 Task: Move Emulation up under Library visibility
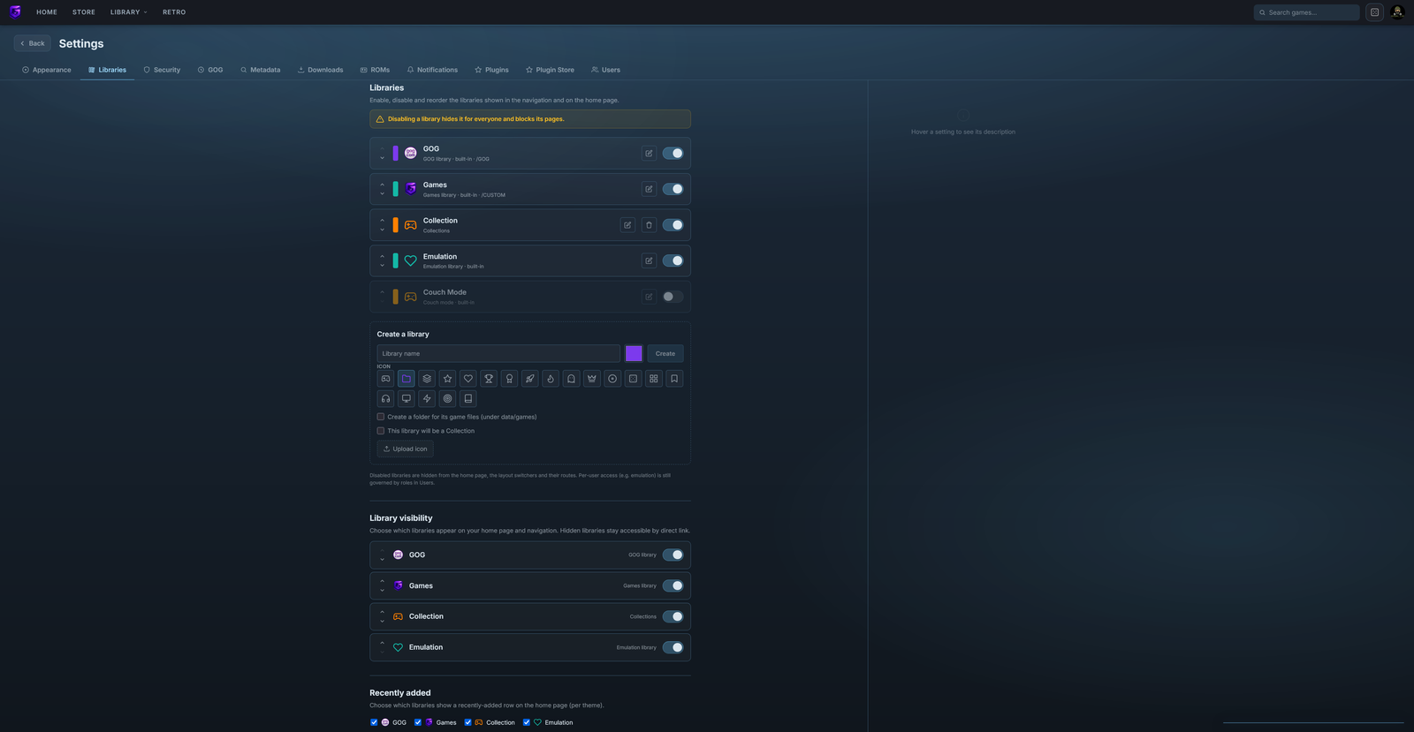(x=383, y=643)
